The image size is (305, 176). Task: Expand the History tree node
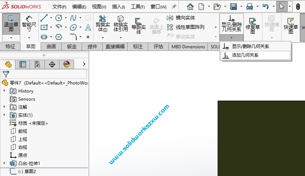4,91
